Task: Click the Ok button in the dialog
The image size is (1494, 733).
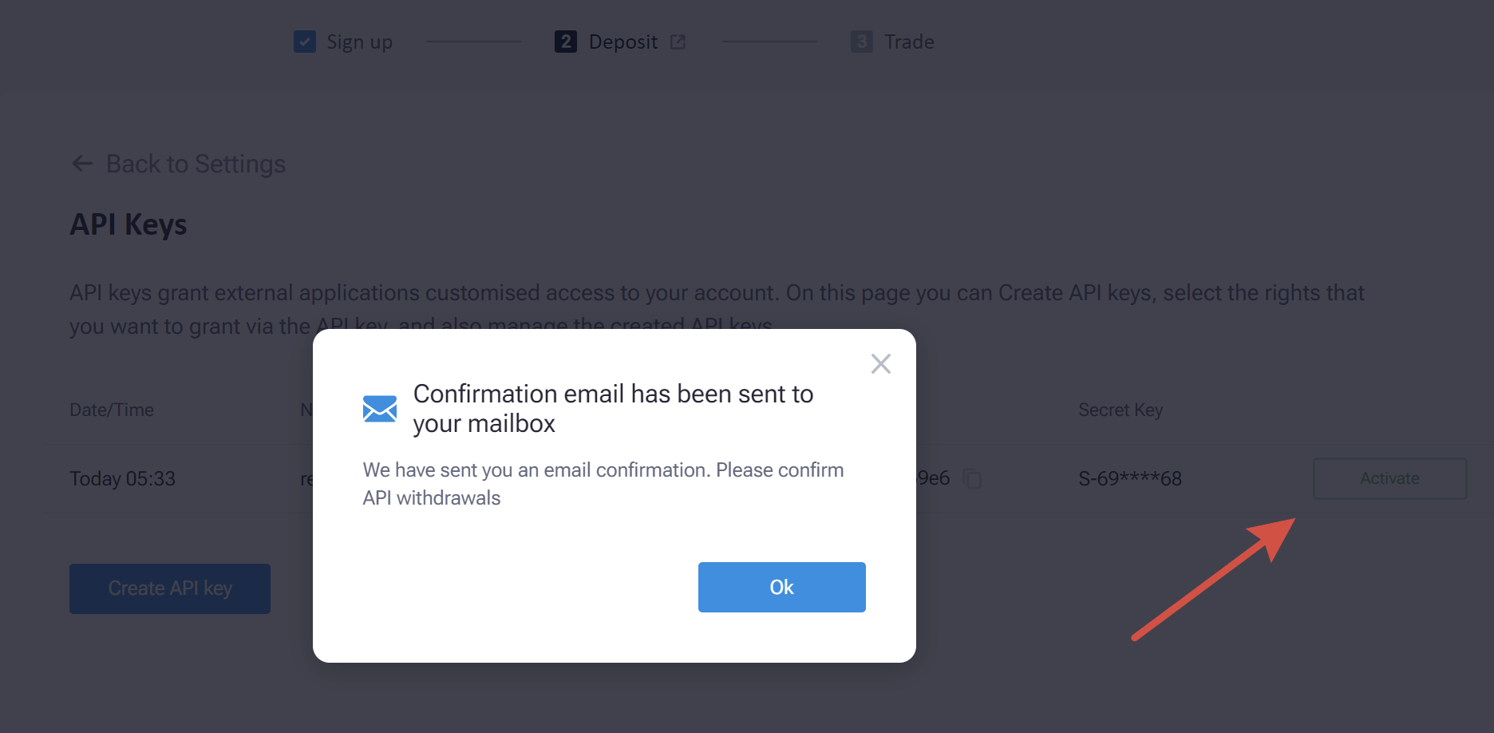Action: point(781,587)
